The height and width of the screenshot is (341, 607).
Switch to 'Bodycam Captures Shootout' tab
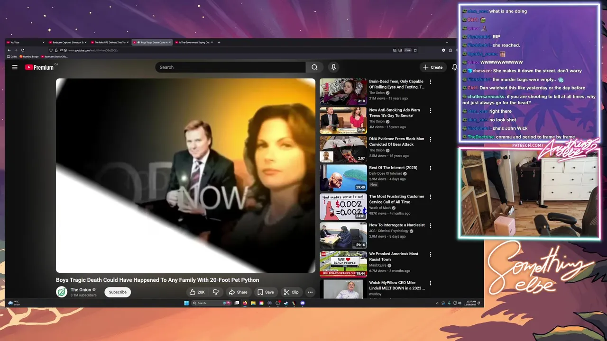tap(67, 42)
